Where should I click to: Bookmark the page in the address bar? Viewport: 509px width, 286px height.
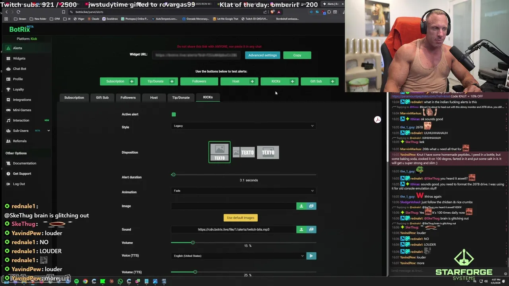click(x=63, y=12)
